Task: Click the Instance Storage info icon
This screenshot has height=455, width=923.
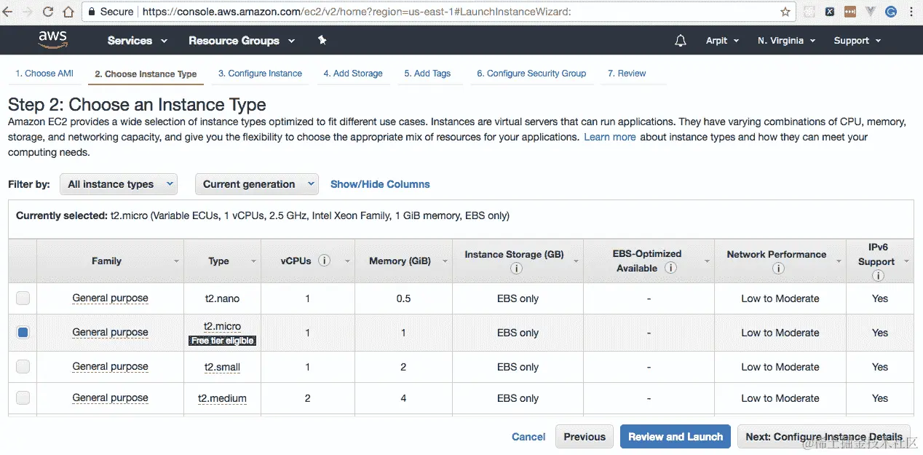Action: tap(517, 269)
